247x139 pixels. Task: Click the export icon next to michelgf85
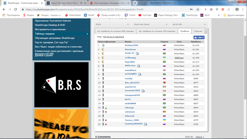coord(140,74)
